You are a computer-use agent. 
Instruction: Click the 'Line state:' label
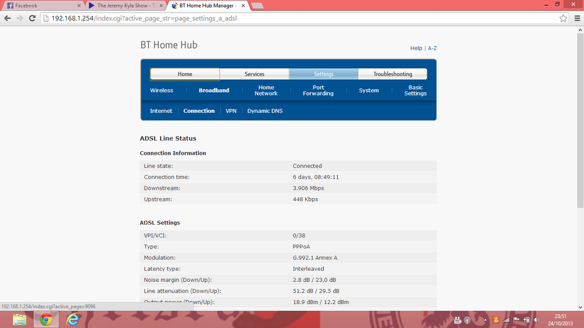coord(158,166)
